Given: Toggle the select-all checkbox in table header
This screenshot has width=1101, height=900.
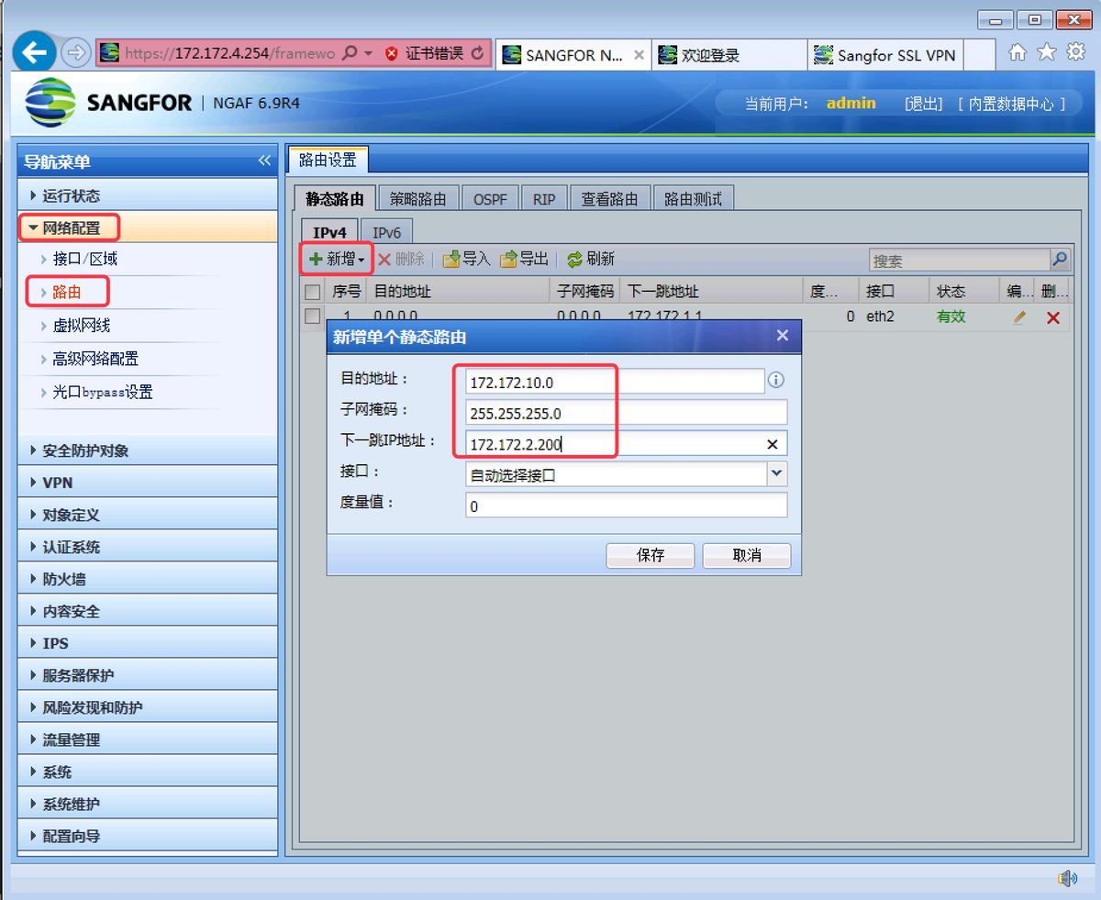Looking at the screenshot, I should pyautogui.click(x=312, y=290).
